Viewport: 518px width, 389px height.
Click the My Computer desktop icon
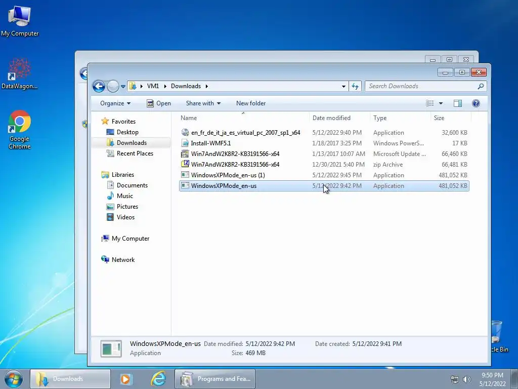tap(20, 21)
